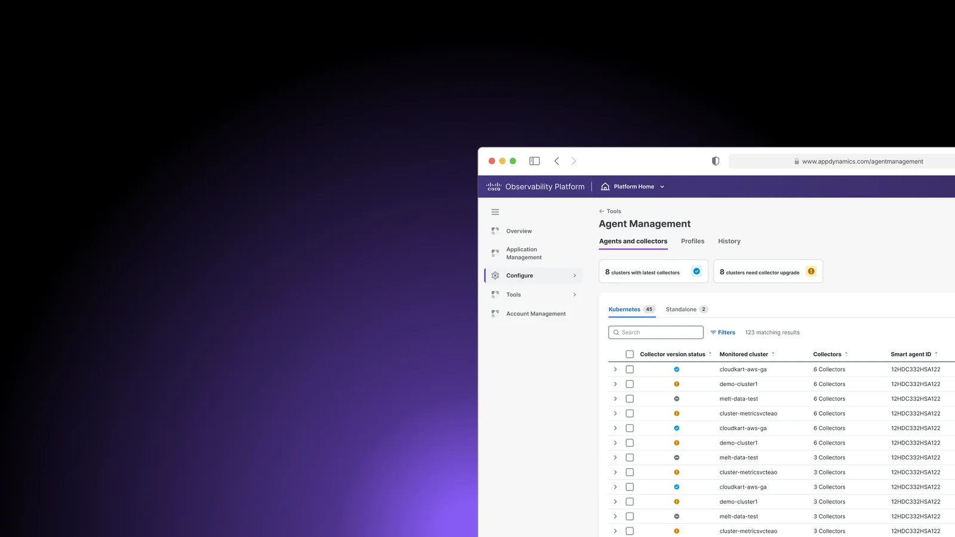Image resolution: width=955 pixels, height=537 pixels.
Task: Go forward with the browser forward arrow
Action: (x=574, y=161)
